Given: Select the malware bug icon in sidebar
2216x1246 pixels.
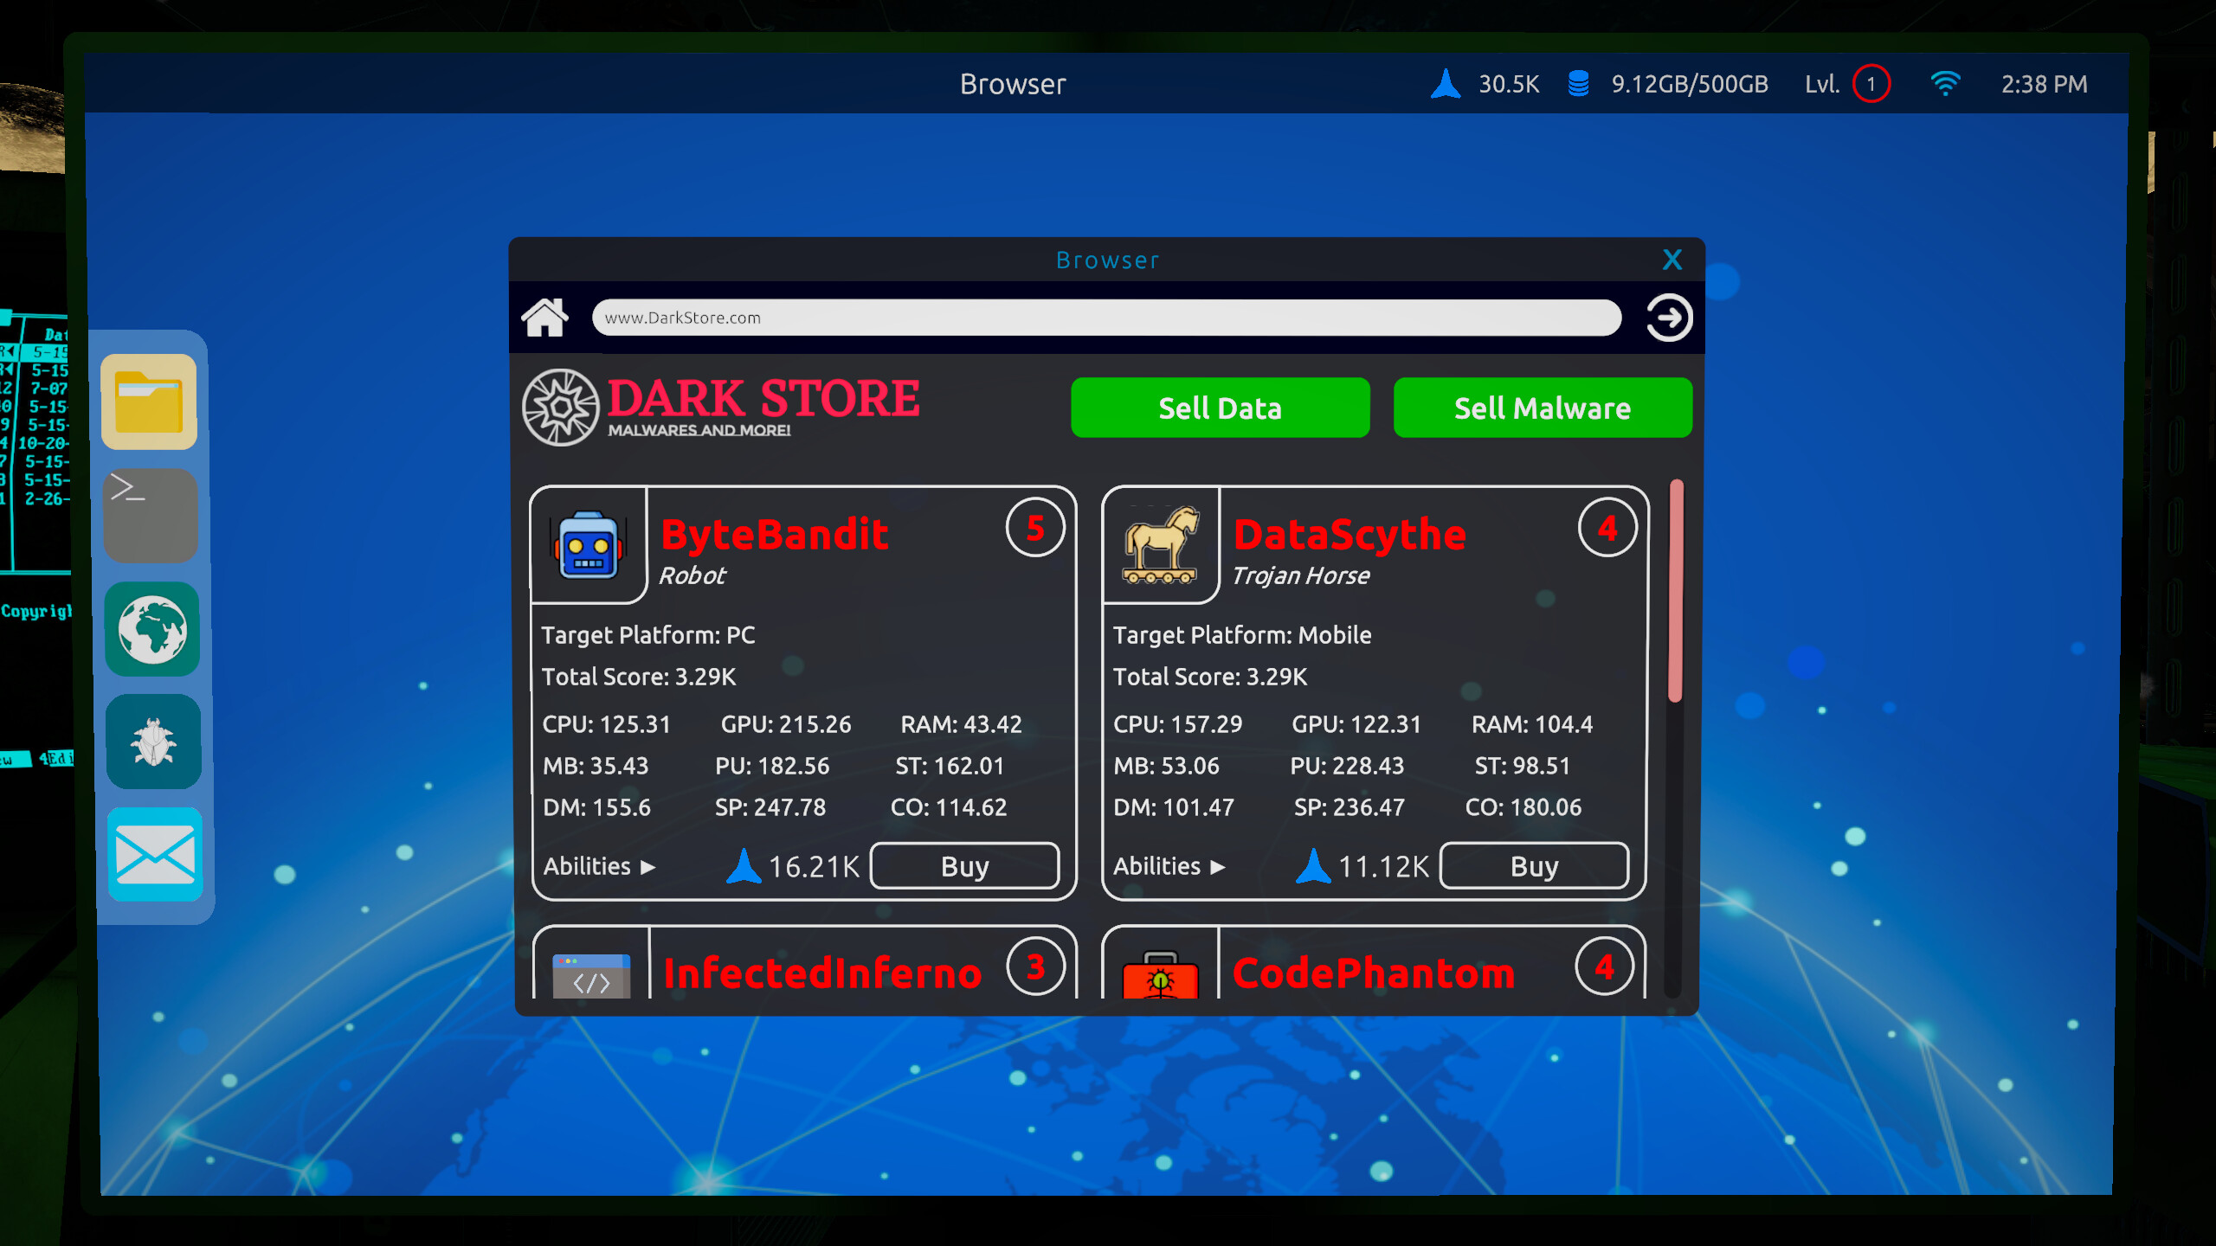Looking at the screenshot, I should (153, 742).
